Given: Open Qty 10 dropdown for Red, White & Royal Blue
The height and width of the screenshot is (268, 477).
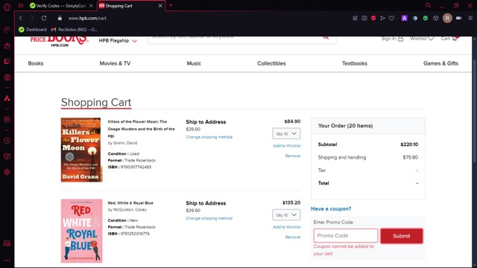Looking at the screenshot, I should (x=286, y=215).
